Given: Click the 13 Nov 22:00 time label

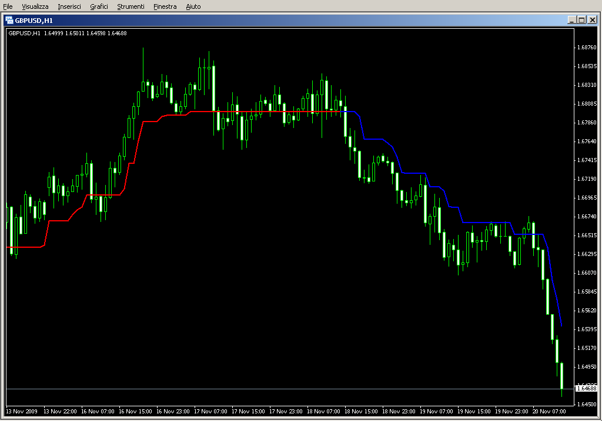Looking at the screenshot, I should point(60,412).
